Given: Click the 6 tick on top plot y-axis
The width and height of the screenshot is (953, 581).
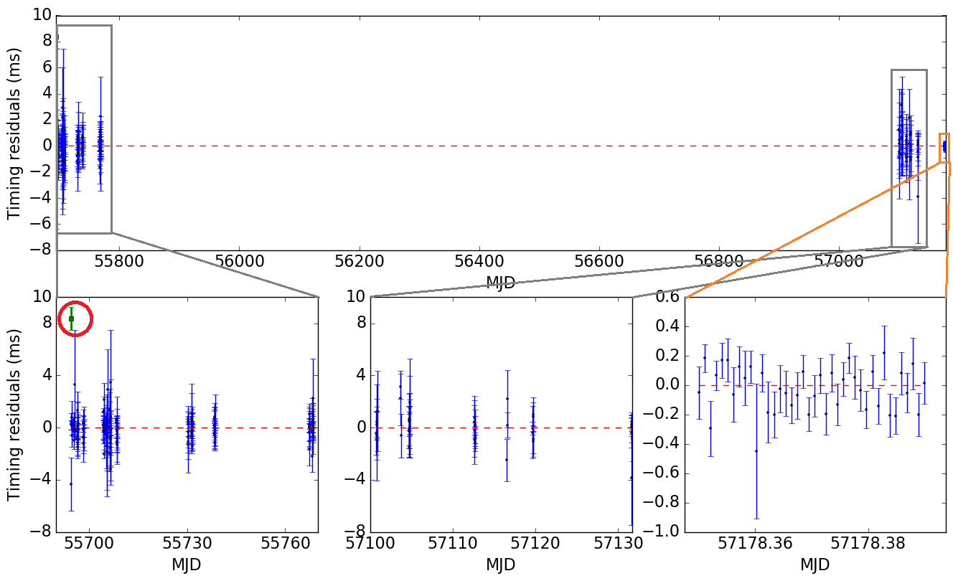Looking at the screenshot, I should [x=46, y=67].
